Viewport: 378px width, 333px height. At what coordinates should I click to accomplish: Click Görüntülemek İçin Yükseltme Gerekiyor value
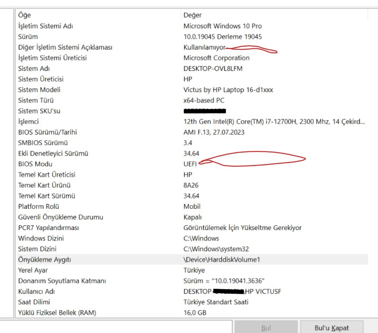point(243,228)
